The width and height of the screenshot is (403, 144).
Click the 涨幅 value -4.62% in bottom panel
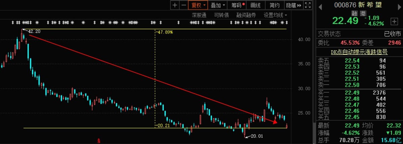[x=351, y=133]
